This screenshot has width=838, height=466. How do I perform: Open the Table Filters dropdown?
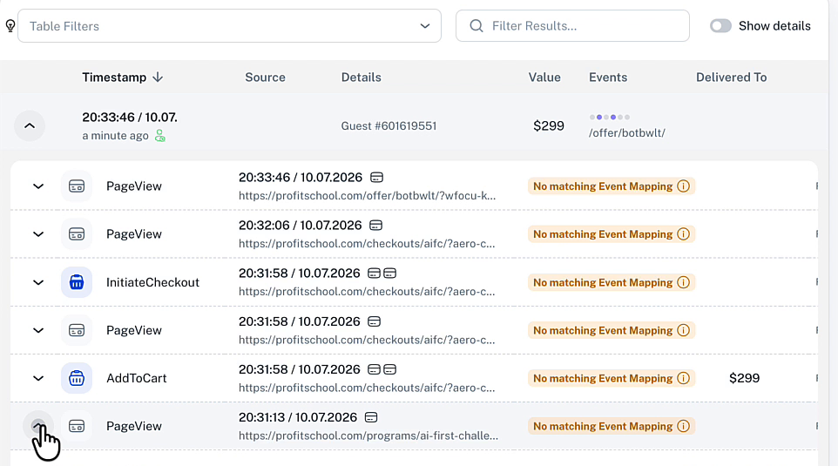click(229, 25)
